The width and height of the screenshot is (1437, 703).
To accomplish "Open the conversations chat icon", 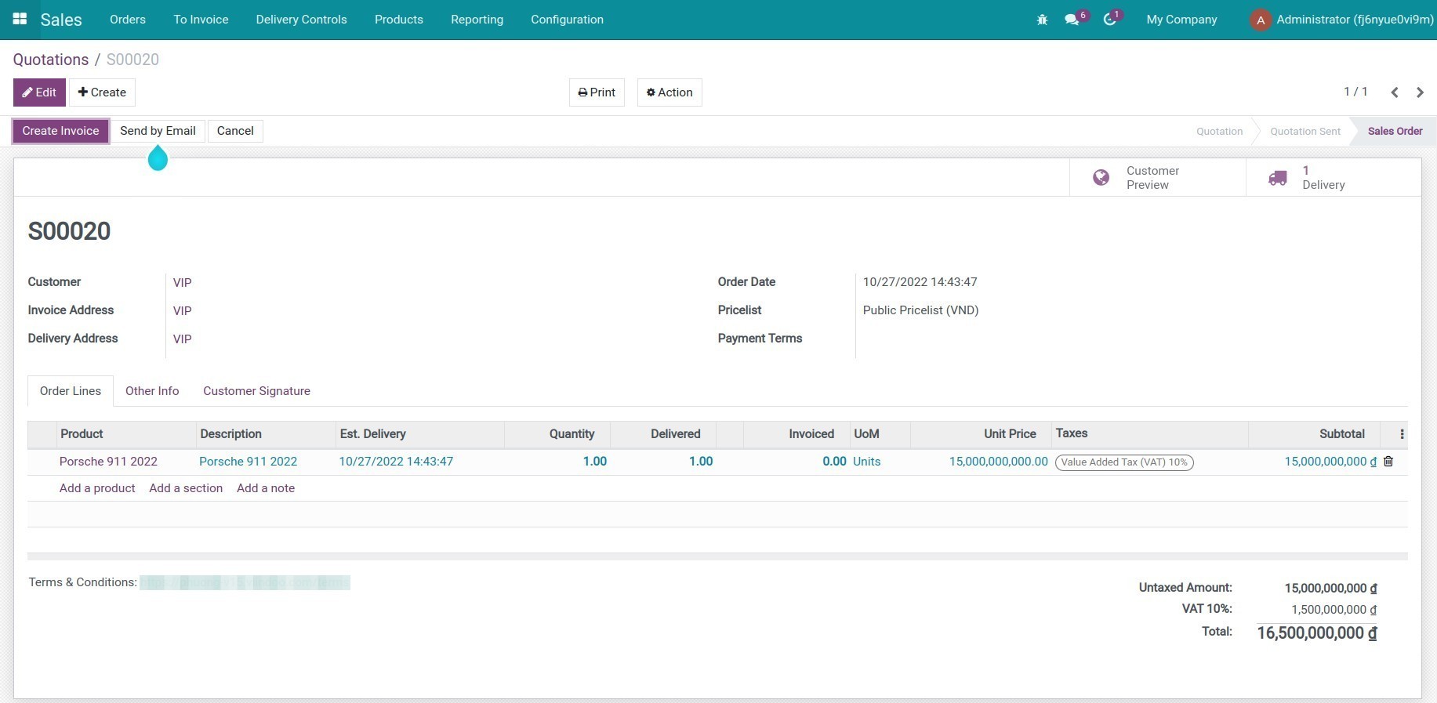I will 1072,20.
